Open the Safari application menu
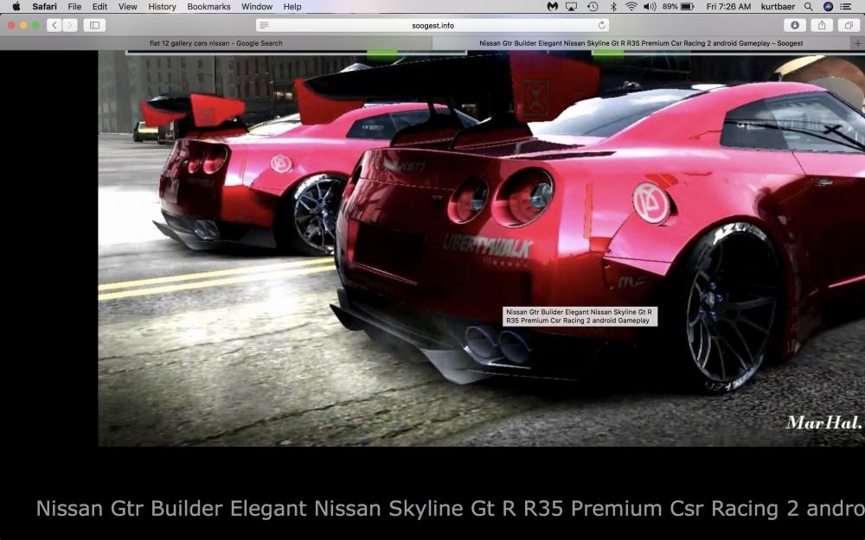This screenshot has width=865, height=540. point(44,7)
